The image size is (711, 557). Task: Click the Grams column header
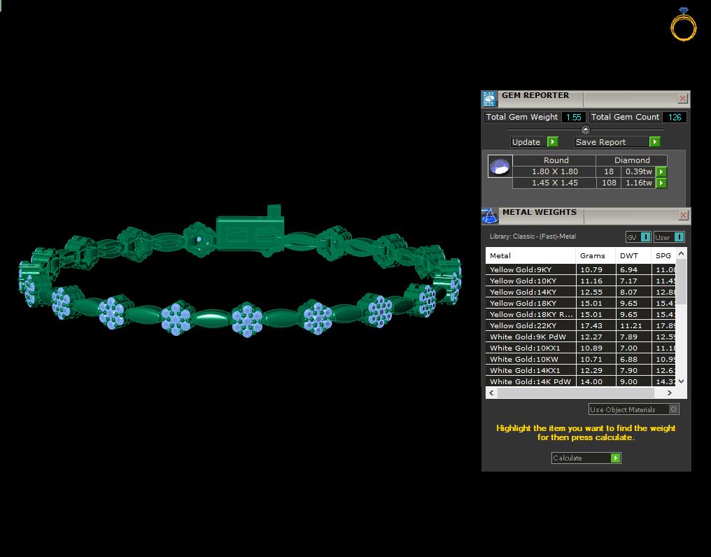(x=596, y=255)
